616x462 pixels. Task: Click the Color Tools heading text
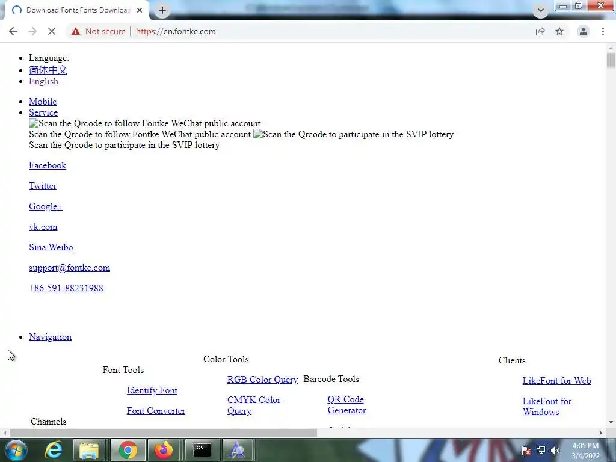(x=226, y=359)
